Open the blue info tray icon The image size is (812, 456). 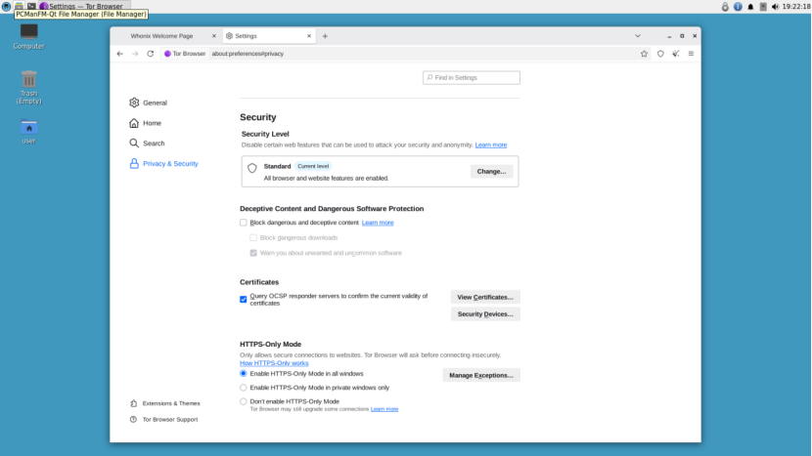[738, 7]
